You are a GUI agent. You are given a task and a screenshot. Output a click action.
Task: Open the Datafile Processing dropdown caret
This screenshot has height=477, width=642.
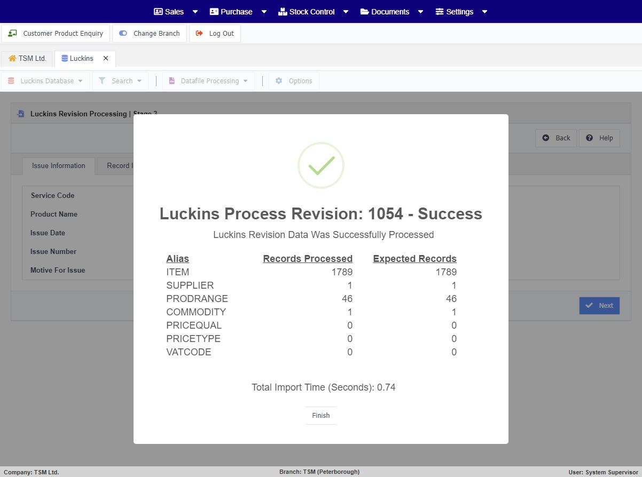click(246, 81)
